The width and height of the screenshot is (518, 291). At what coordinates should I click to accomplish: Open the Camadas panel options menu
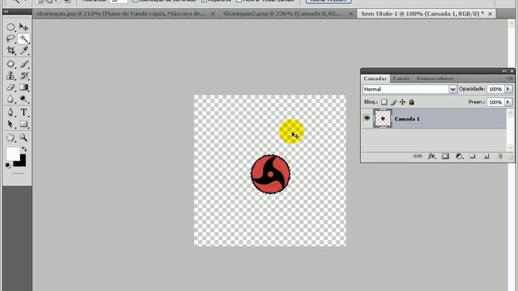[x=510, y=78]
